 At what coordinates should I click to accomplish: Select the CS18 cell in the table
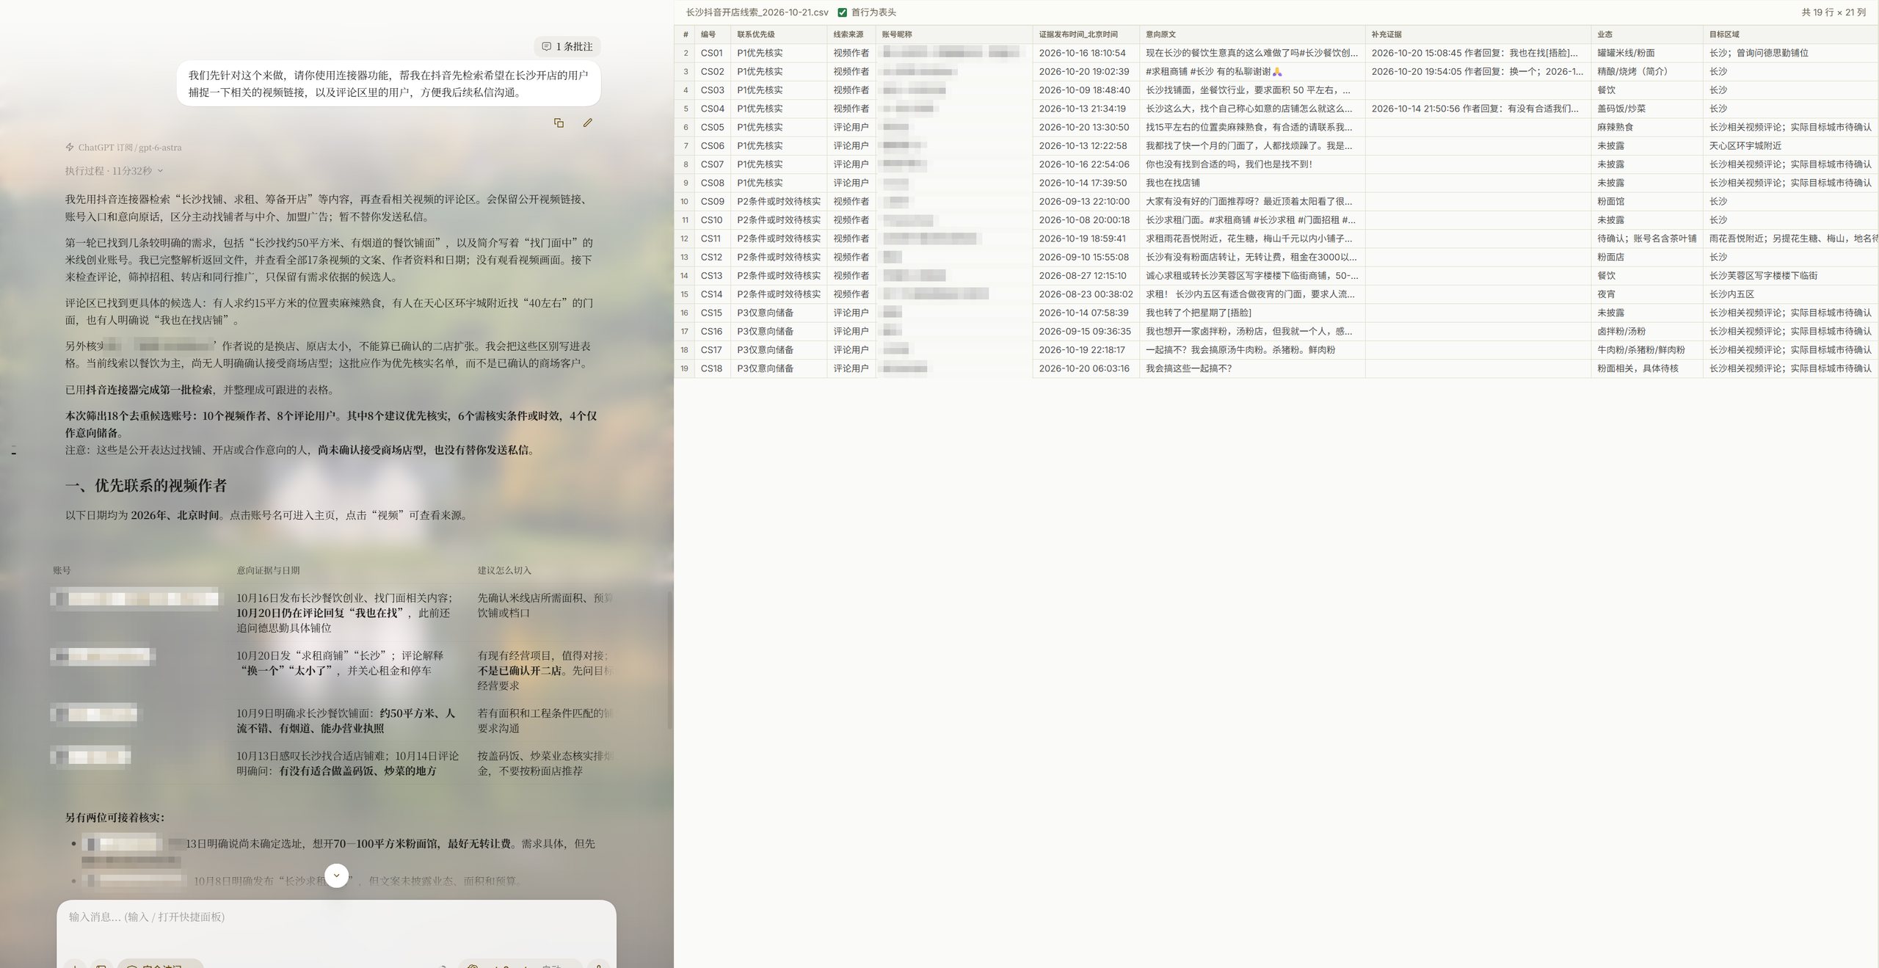point(712,368)
